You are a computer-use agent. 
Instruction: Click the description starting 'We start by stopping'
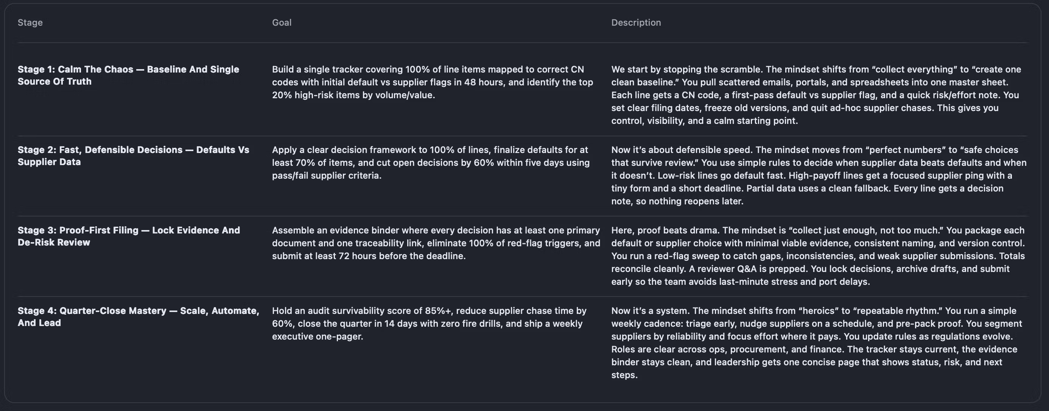pos(816,95)
